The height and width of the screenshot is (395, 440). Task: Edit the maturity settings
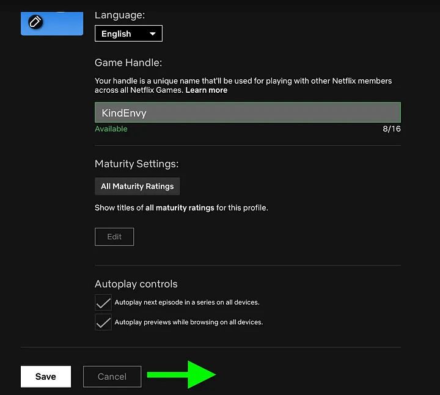114,237
